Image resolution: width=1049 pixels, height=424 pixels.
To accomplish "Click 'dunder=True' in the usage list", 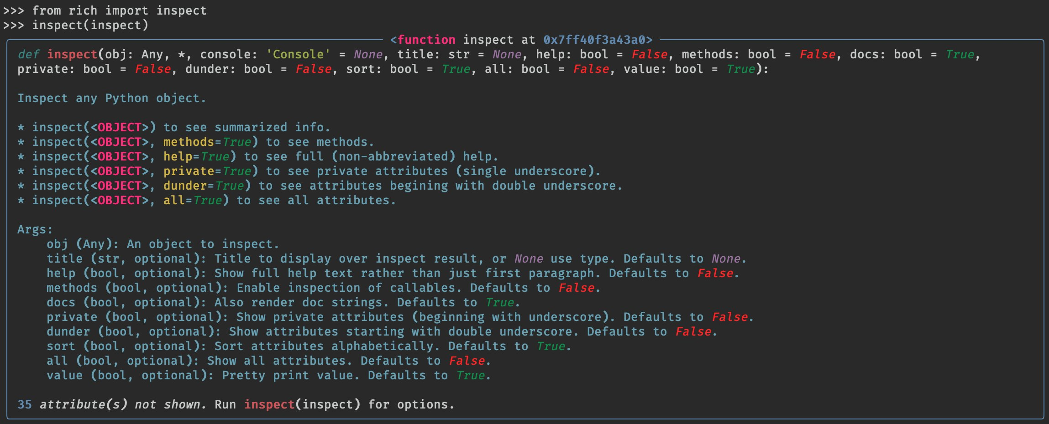I will [x=204, y=186].
